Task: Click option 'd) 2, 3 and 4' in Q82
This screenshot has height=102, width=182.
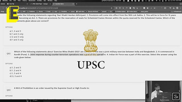Action: point(16,76)
